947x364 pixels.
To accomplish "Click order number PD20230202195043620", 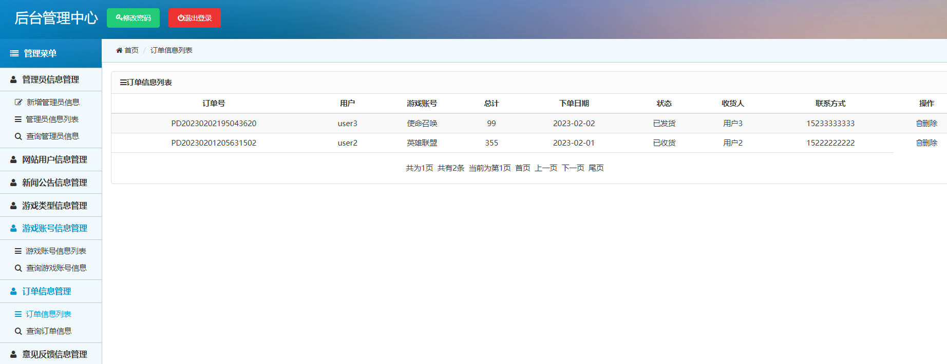I will 214,123.
